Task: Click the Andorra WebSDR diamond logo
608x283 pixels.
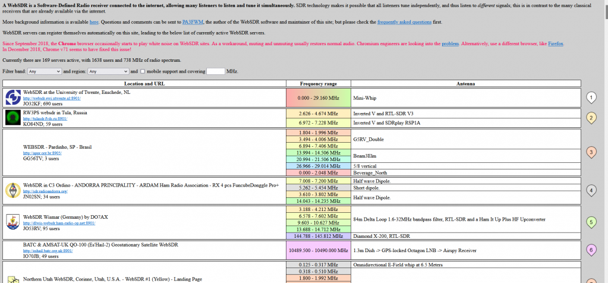Action: (x=11, y=191)
